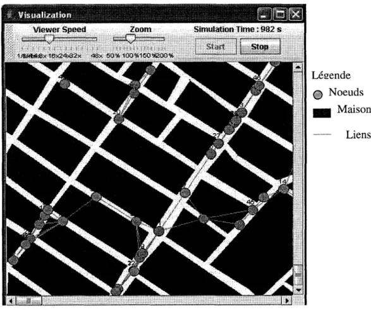Select node 27 on the map
This screenshot has height=310, width=371.
[x=218, y=143]
